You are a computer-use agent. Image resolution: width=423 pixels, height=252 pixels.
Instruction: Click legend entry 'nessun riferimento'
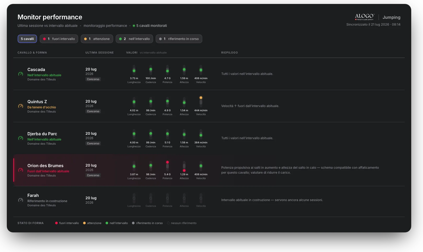point(182,223)
